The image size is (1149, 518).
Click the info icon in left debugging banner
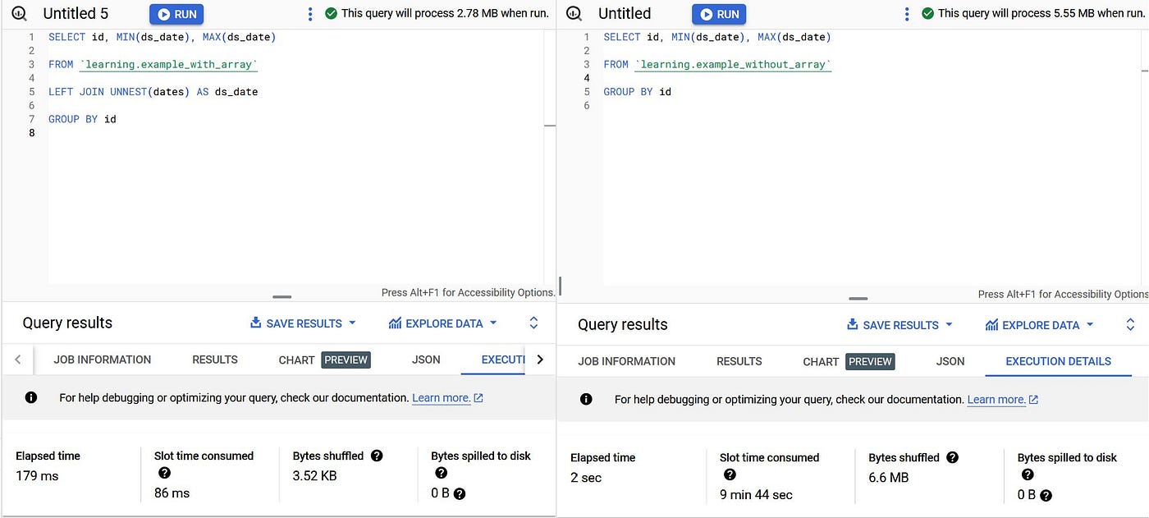31,397
